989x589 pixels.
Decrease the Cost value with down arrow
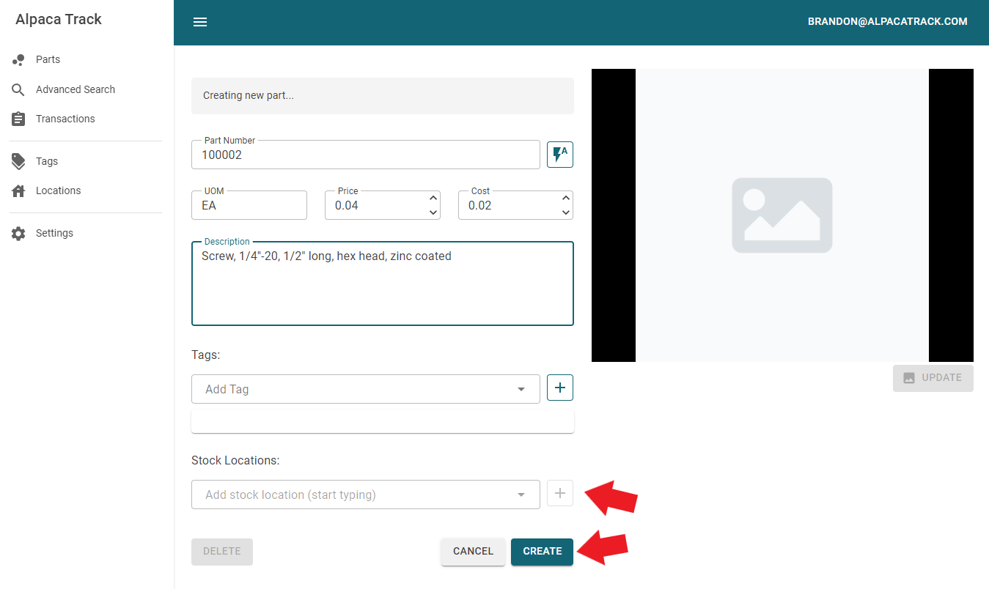(x=565, y=212)
